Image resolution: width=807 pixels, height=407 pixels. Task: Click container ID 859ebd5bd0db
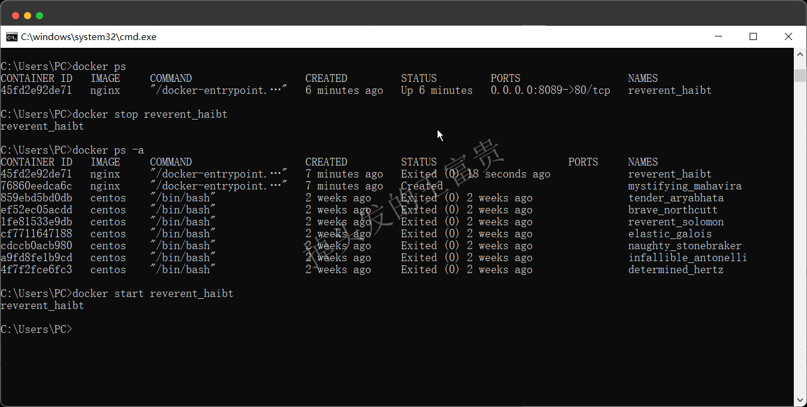(x=36, y=198)
